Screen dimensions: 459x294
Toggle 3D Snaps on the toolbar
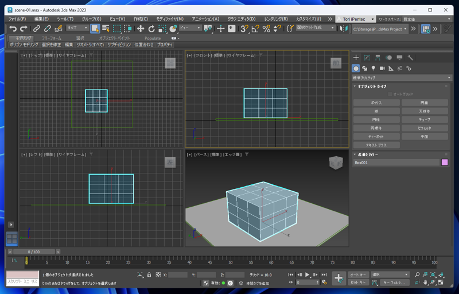[244, 28]
